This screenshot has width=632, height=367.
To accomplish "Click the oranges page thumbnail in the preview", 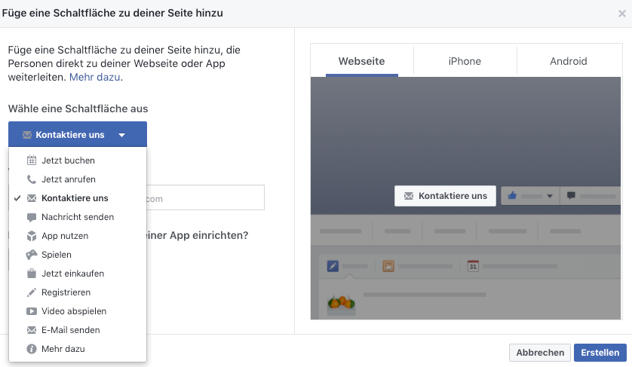I will coord(341,305).
